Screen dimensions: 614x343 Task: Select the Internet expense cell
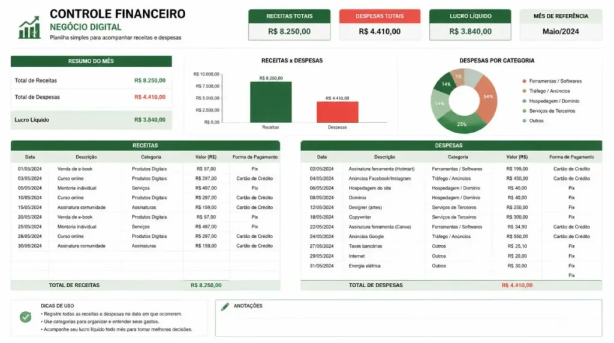point(357,256)
